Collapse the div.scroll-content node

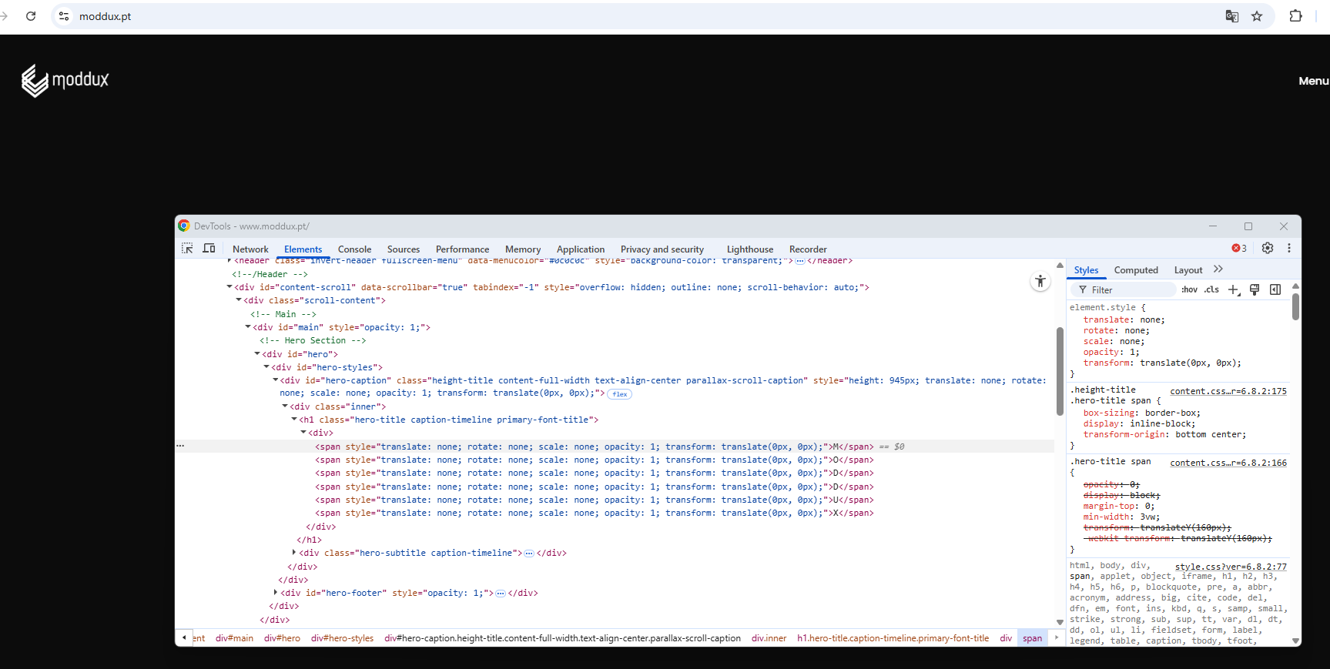click(x=239, y=300)
